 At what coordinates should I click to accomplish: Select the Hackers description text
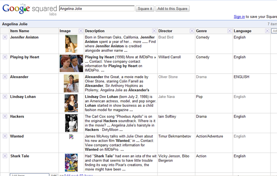pos(120,123)
